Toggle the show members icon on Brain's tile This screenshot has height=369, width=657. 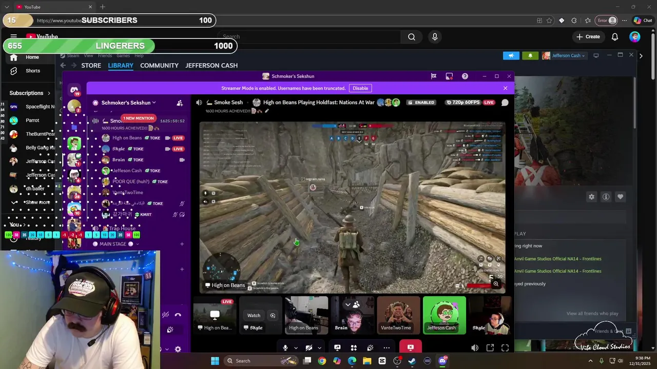click(356, 304)
